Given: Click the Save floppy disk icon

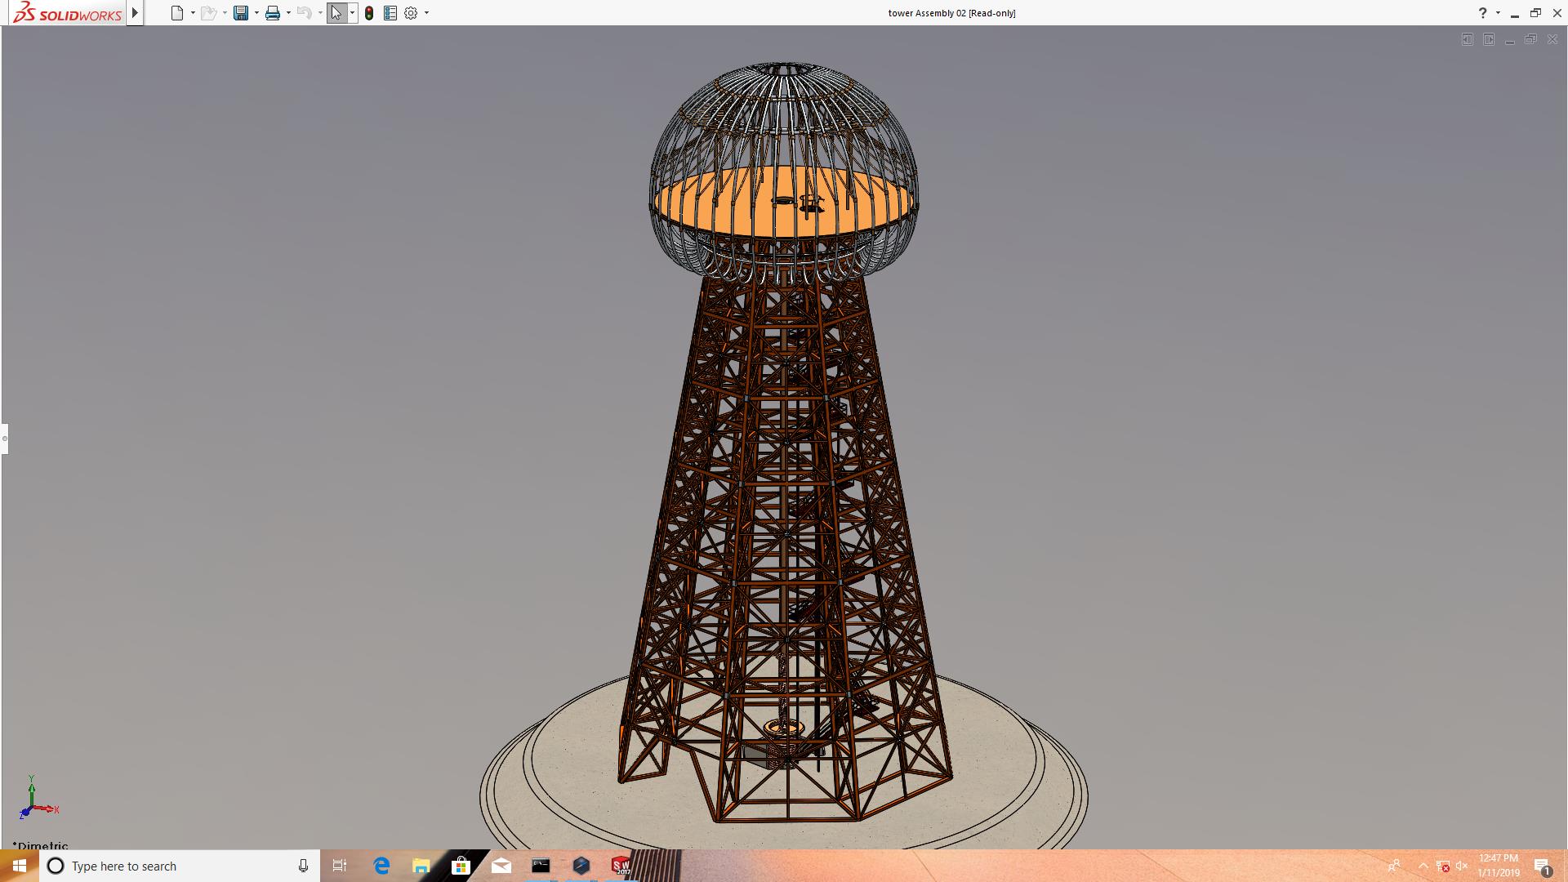Looking at the screenshot, I should pyautogui.click(x=240, y=13).
